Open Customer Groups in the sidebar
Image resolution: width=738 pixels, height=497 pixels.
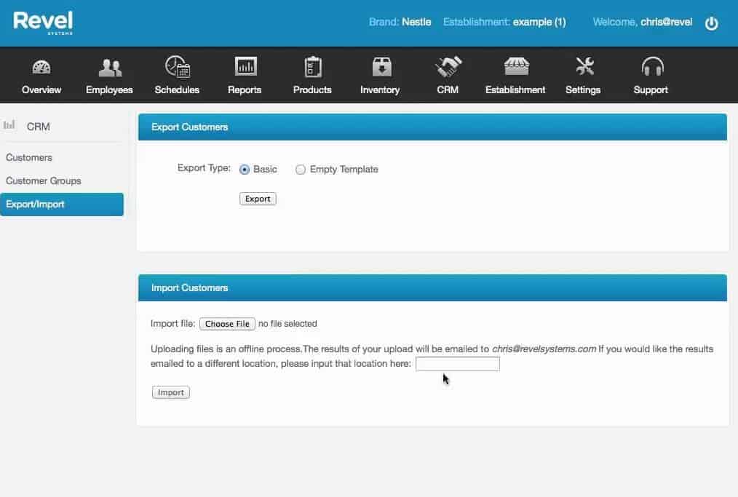click(x=43, y=180)
